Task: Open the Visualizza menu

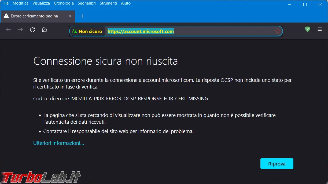Action: pyautogui.click(x=41, y=3)
